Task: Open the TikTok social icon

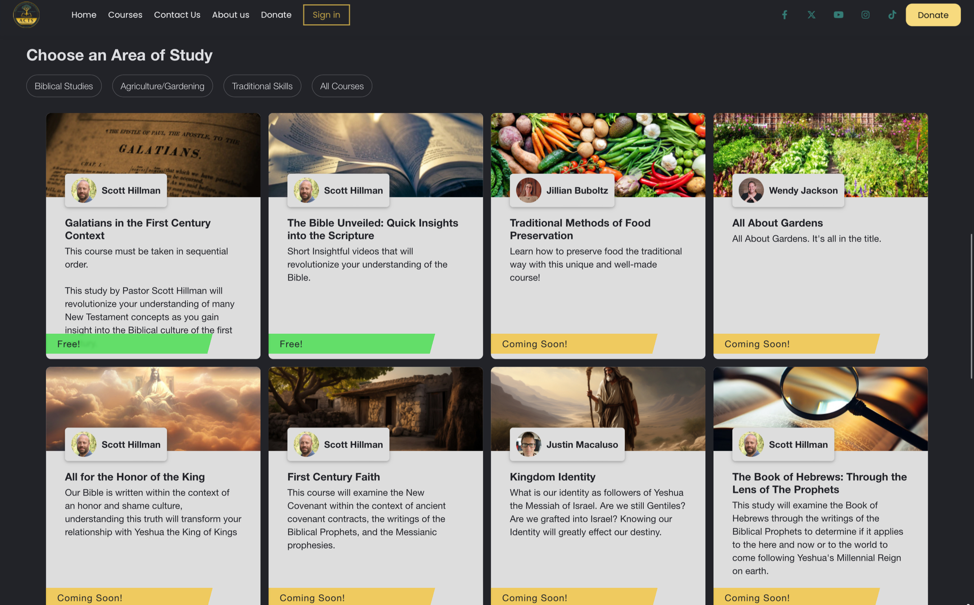Action: click(x=892, y=15)
